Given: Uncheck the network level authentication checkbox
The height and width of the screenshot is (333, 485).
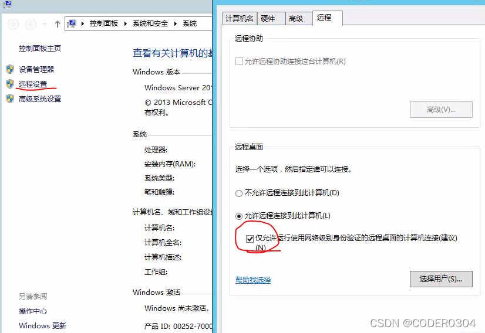Looking at the screenshot, I should click(250, 239).
